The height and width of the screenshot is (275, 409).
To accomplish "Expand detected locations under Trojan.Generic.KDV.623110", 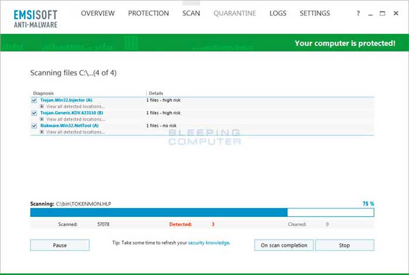I will click(41, 119).
